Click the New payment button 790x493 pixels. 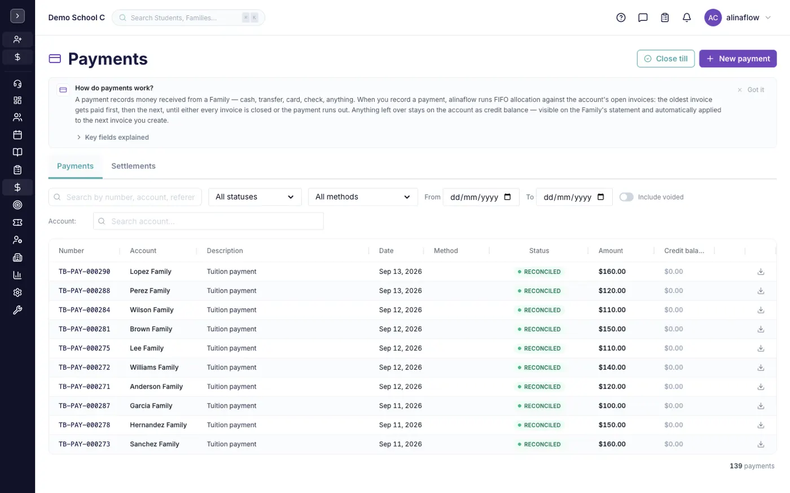738,59
